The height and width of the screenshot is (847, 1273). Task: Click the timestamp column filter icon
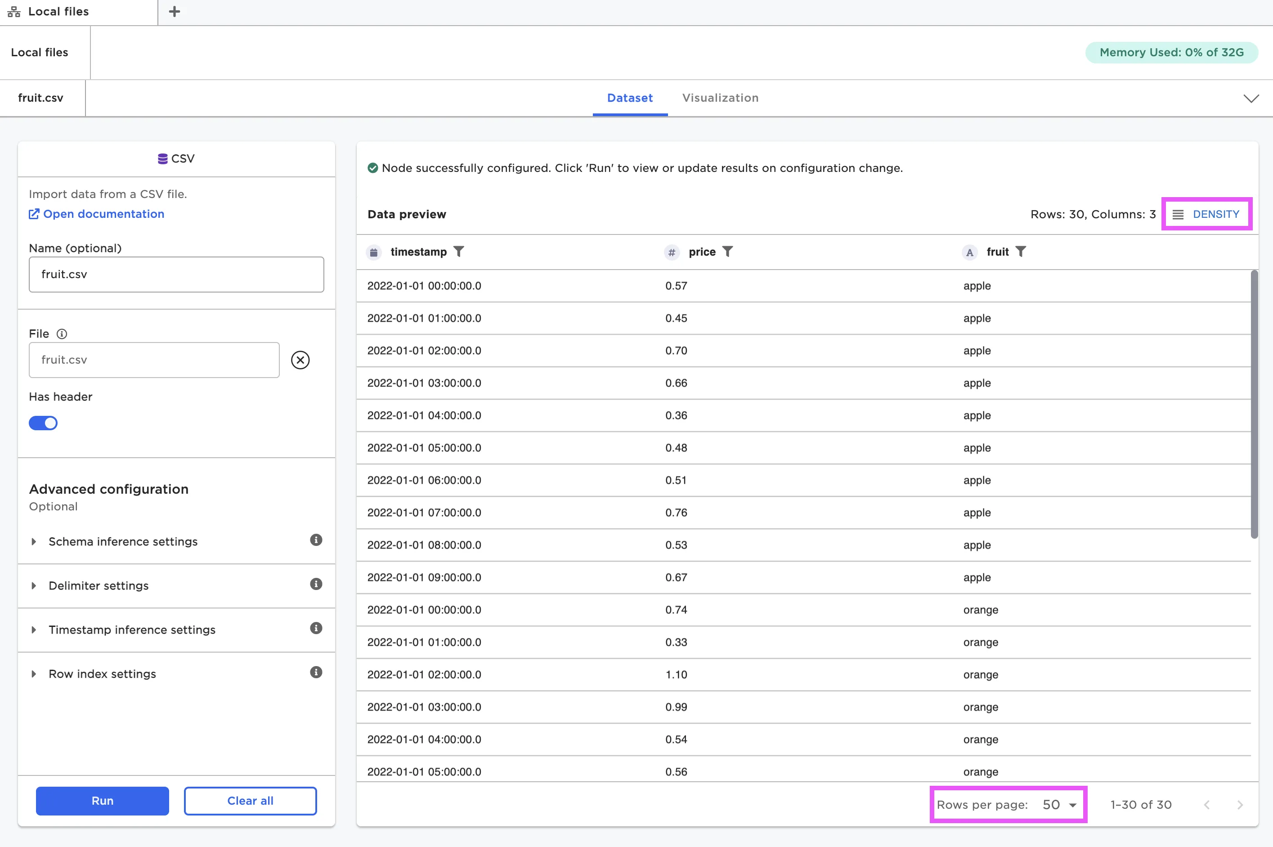(458, 252)
